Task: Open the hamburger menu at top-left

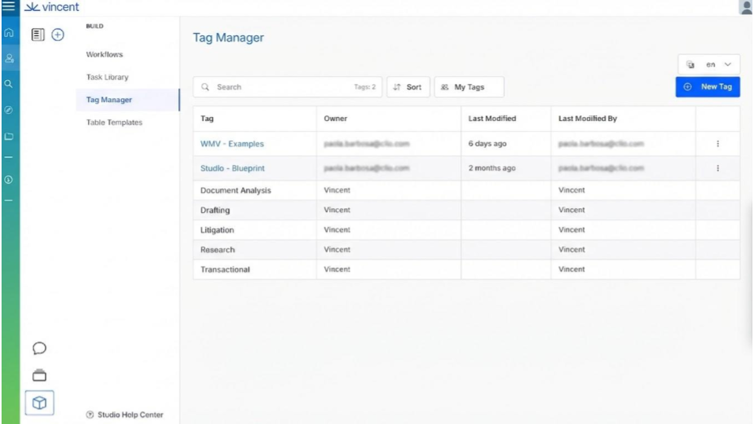Action: pos(9,7)
